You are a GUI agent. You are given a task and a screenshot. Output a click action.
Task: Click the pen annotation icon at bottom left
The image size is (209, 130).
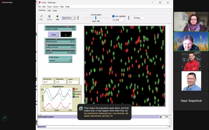coord(5,118)
